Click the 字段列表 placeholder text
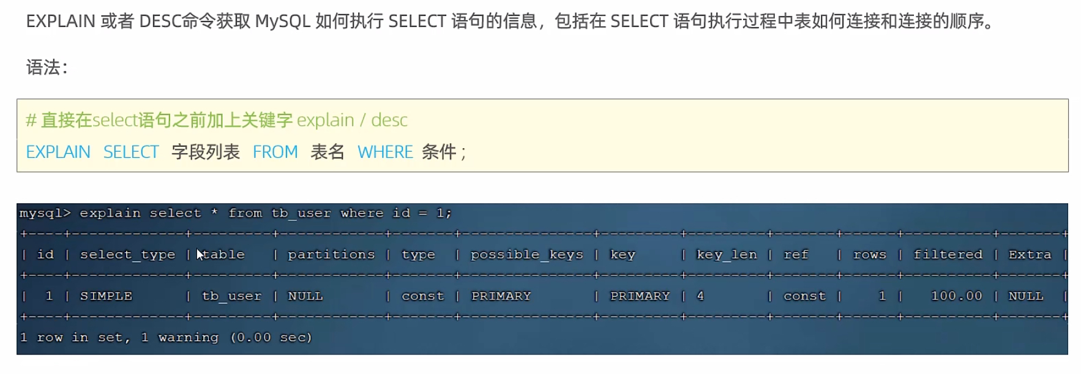The image size is (1081, 374). 206,152
